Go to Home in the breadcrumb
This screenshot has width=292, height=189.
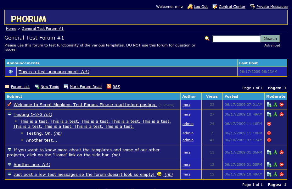point(11,29)
